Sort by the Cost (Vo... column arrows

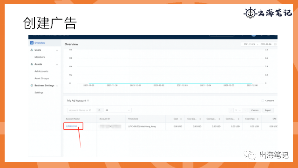coord(219,119)
